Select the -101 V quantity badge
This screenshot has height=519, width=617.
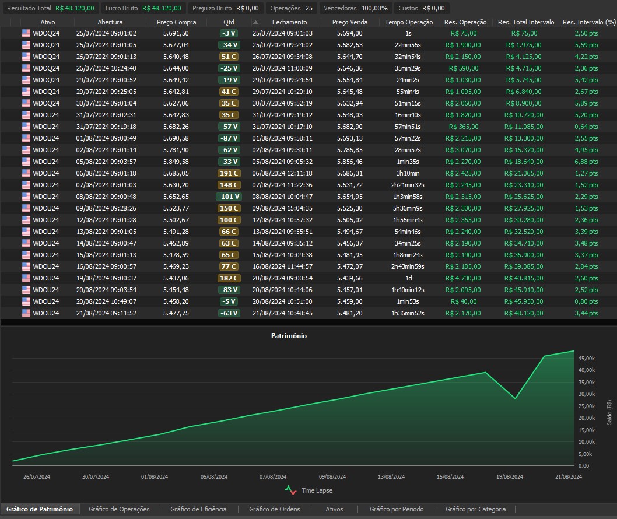coord(229,197)
